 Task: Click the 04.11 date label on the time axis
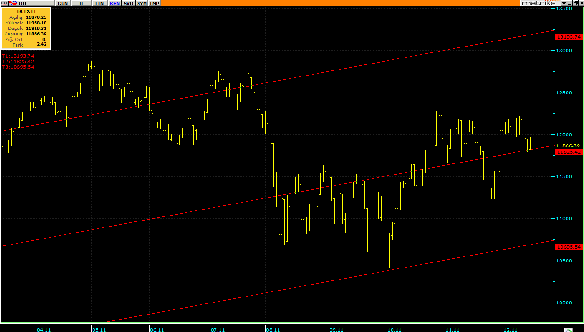click(x=44, y=329)
